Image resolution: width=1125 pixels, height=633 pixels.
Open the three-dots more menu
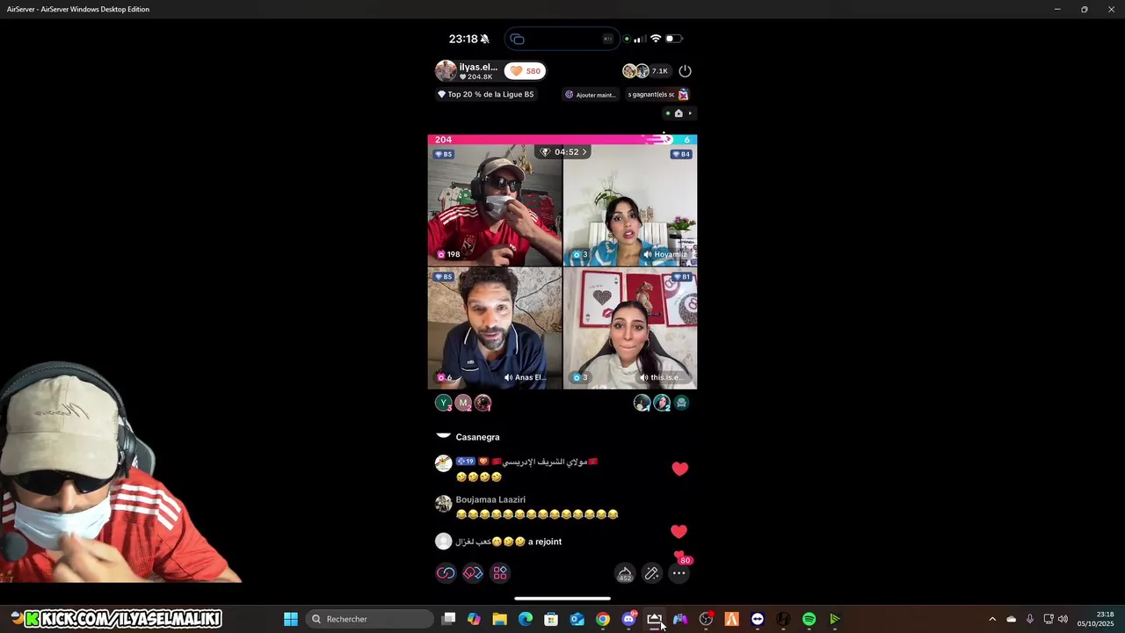tap(679, 573)
